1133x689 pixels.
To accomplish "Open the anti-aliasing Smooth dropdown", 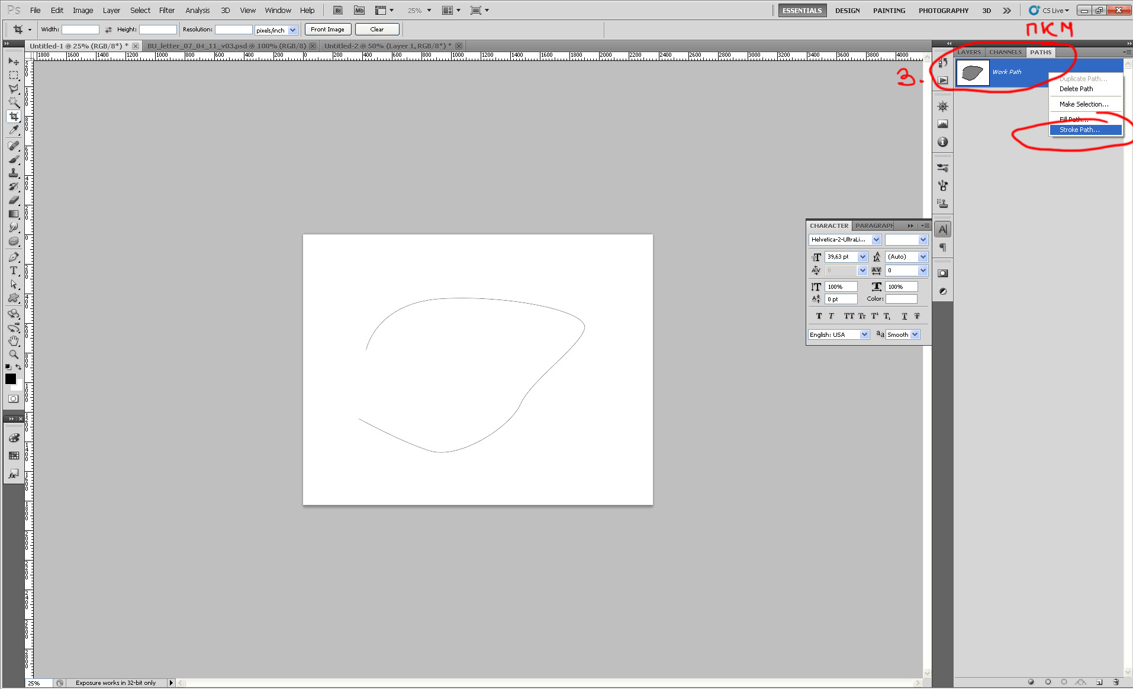I will pos(903,334).
